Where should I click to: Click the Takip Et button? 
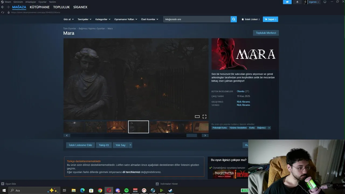point(104,145)
